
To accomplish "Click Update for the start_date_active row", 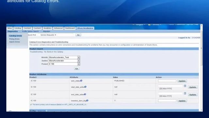I will (193, 87).
